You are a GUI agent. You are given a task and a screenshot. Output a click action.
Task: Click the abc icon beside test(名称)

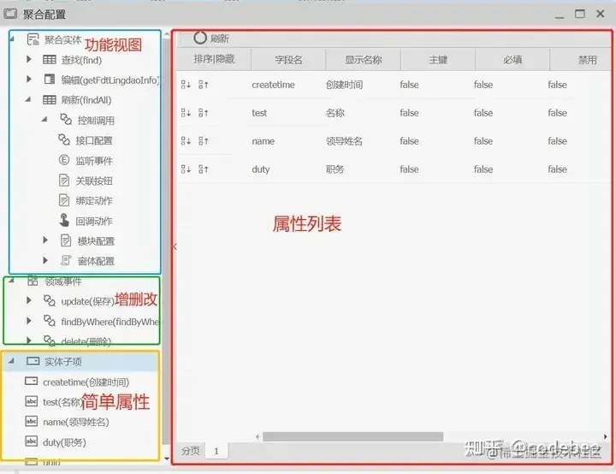pyautogui.click(x=32, y=401)
